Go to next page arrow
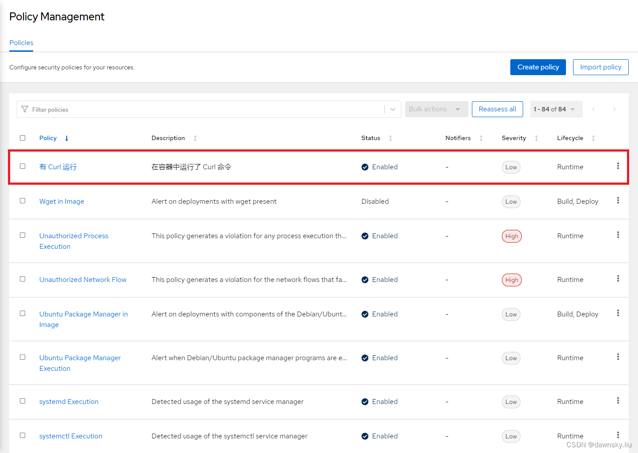Screen dimensions: 638x453 (614, 109)
